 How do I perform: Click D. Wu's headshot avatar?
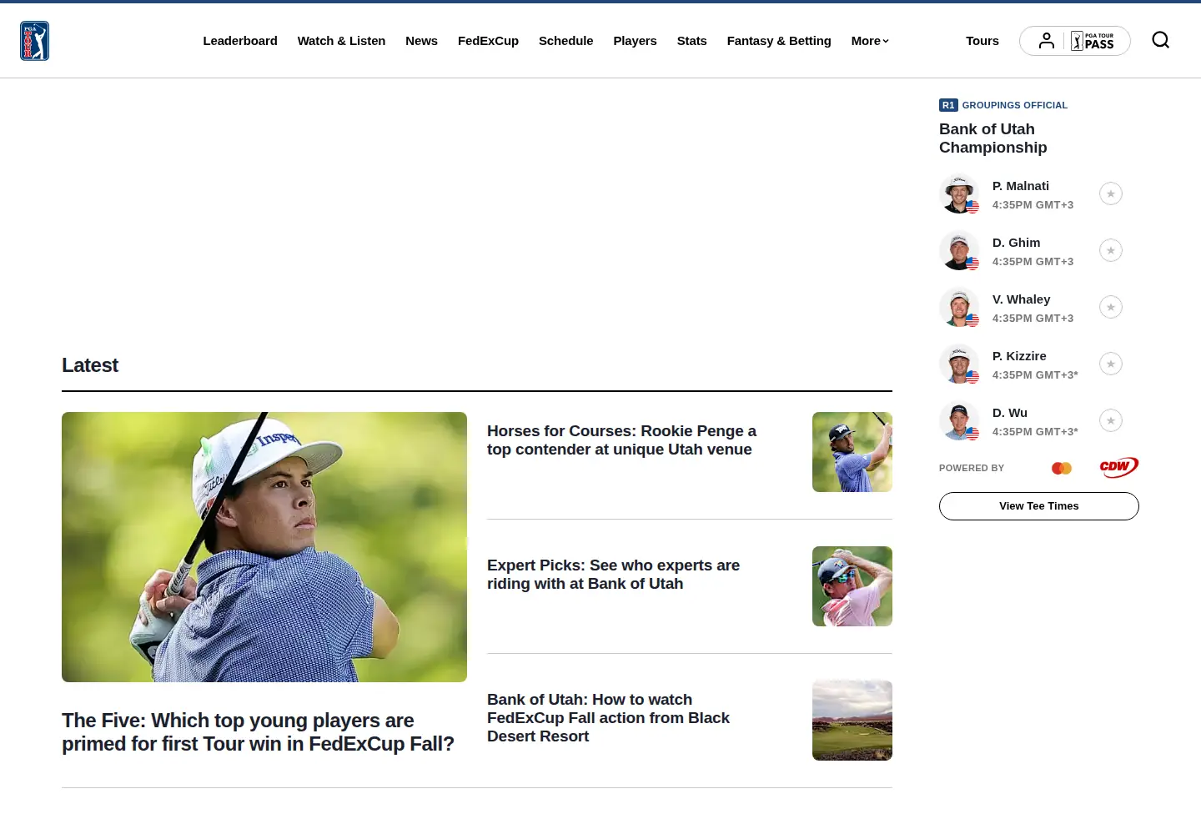(x=959, y=420)
